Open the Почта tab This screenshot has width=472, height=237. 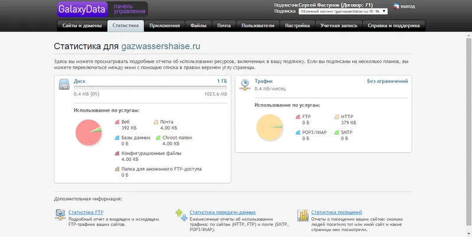click(x=224, y=25)
